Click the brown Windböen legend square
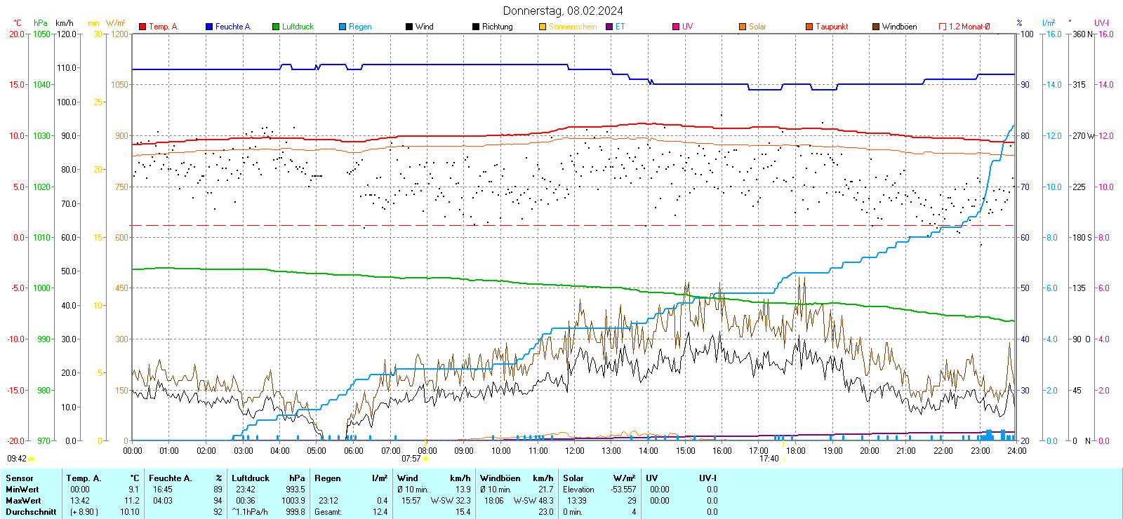This screenshot has width=1123, height=519. [x=876, y=27]
